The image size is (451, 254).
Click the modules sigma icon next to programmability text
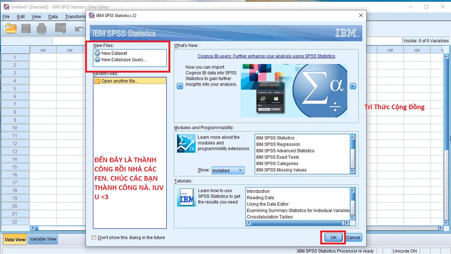coord(186,143)
